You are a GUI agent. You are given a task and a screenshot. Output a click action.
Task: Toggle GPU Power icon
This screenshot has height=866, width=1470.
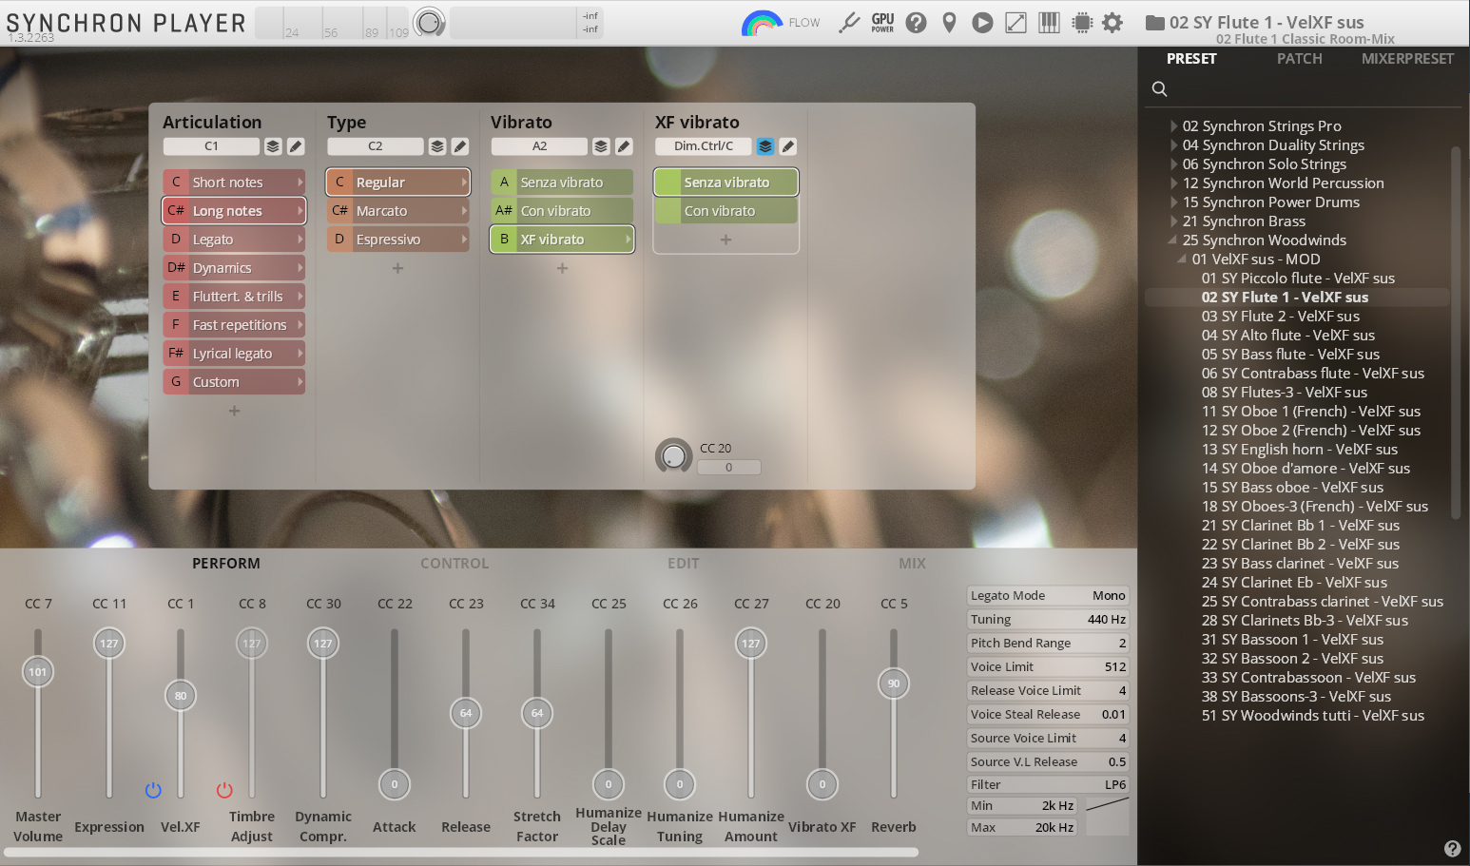click(882, 23)
